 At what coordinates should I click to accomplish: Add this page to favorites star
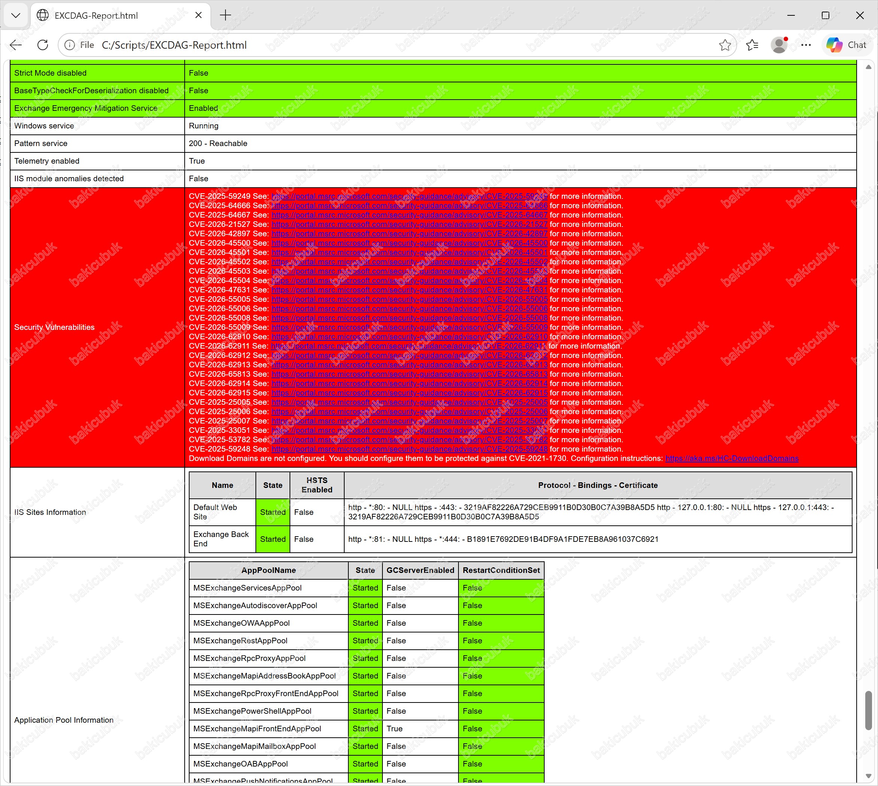coord(724,45)
